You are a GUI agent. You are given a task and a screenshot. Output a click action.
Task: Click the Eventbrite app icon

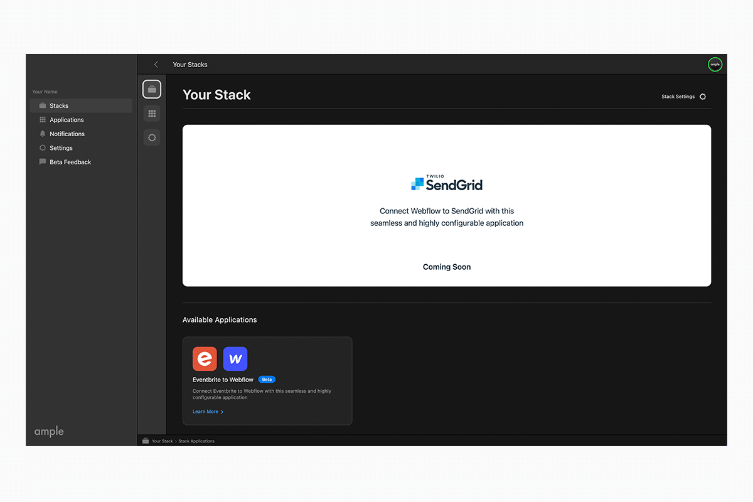click(205, 359)
